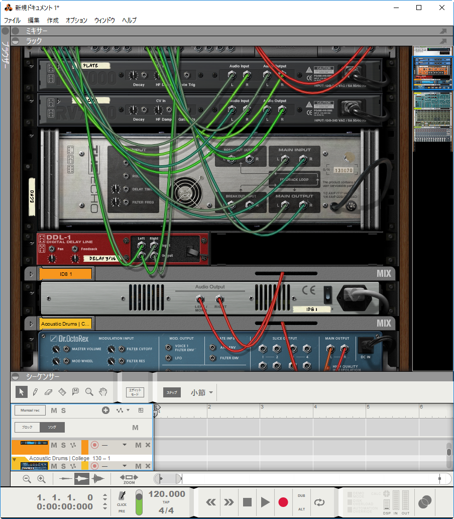This screenshot has width=454, height=519.
Task: Choose the medium waveform zoom mode
Action: pyautogui.click(x=81, y=479)
